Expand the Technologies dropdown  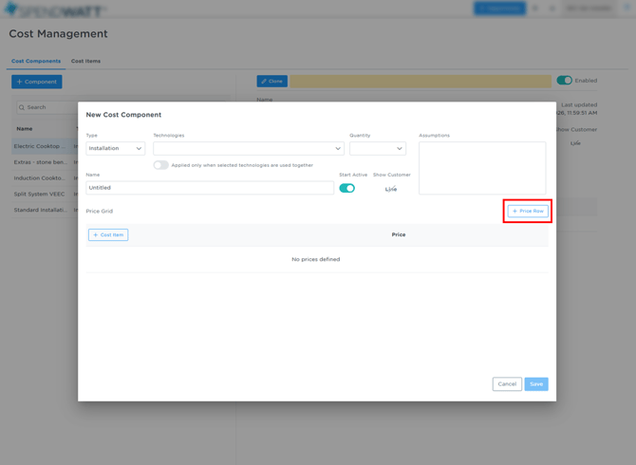249,148
